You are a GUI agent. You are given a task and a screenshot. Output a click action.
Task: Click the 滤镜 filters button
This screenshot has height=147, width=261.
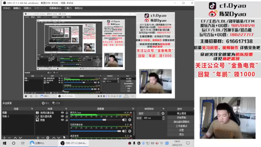(x=56, y=103)
